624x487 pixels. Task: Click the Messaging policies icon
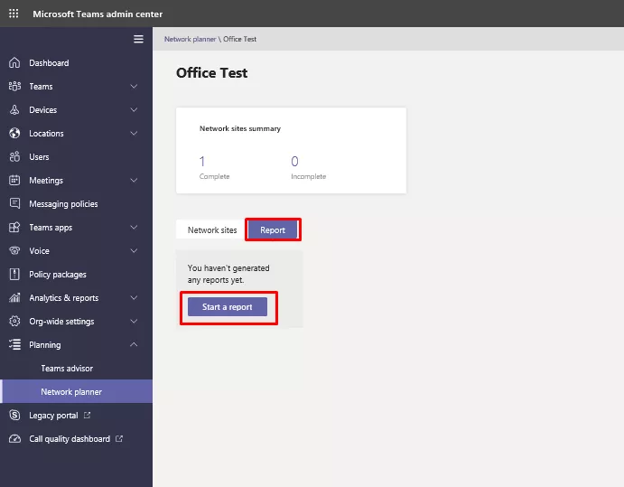14,204
